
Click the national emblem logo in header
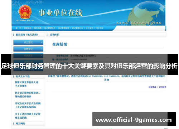(x=25, y=12)
